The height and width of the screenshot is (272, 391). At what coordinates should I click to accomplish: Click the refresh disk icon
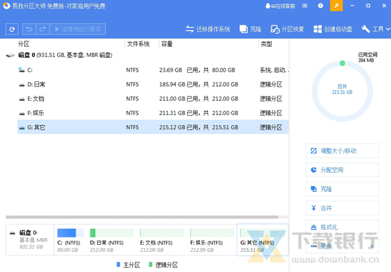[x=12, y=29]
